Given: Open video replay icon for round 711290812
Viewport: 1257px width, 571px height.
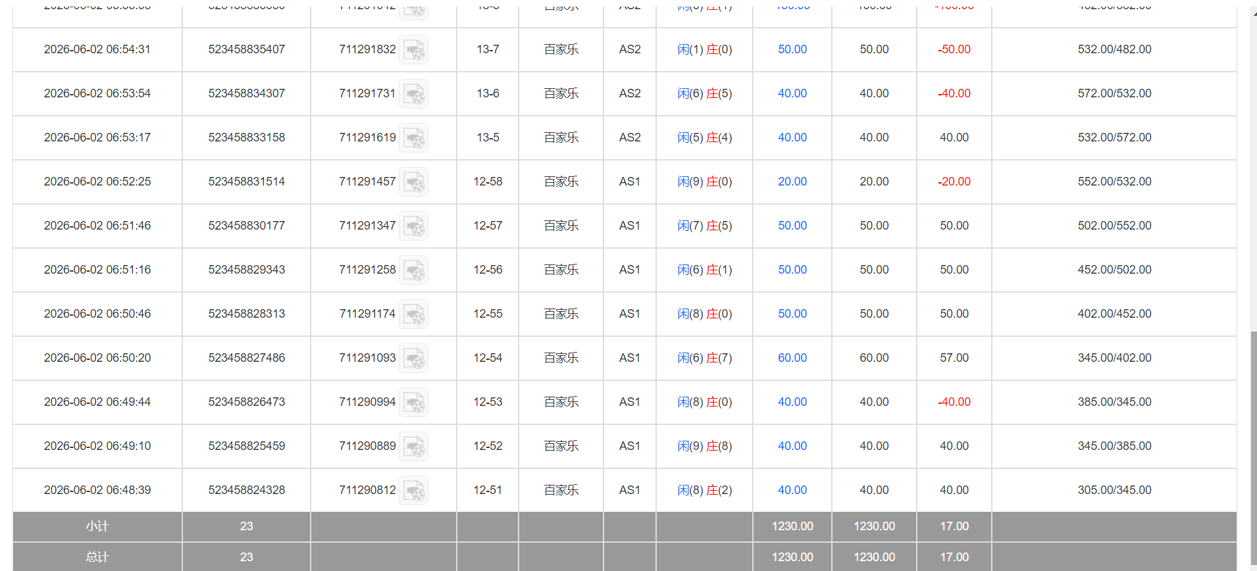Looking at the screenshot, I should [x=414, y=491].
